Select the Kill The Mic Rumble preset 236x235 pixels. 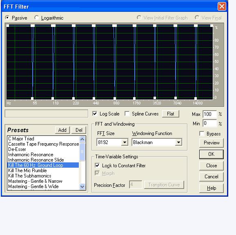(x=43, y=171)
